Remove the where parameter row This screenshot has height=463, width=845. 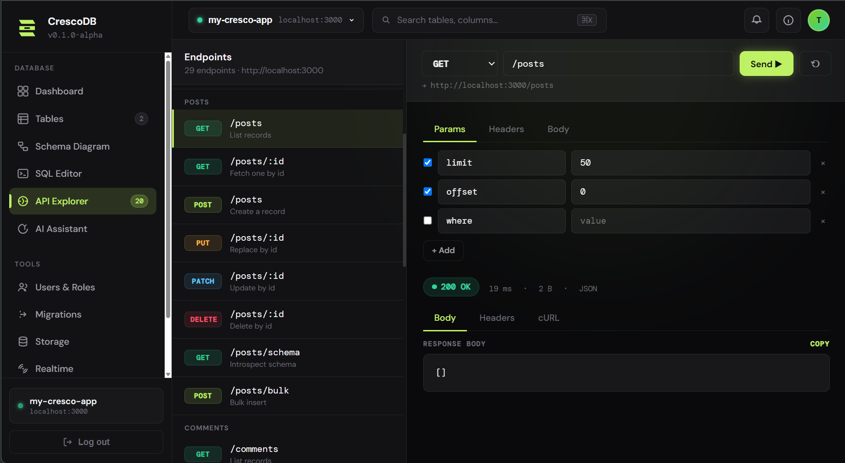823,221
